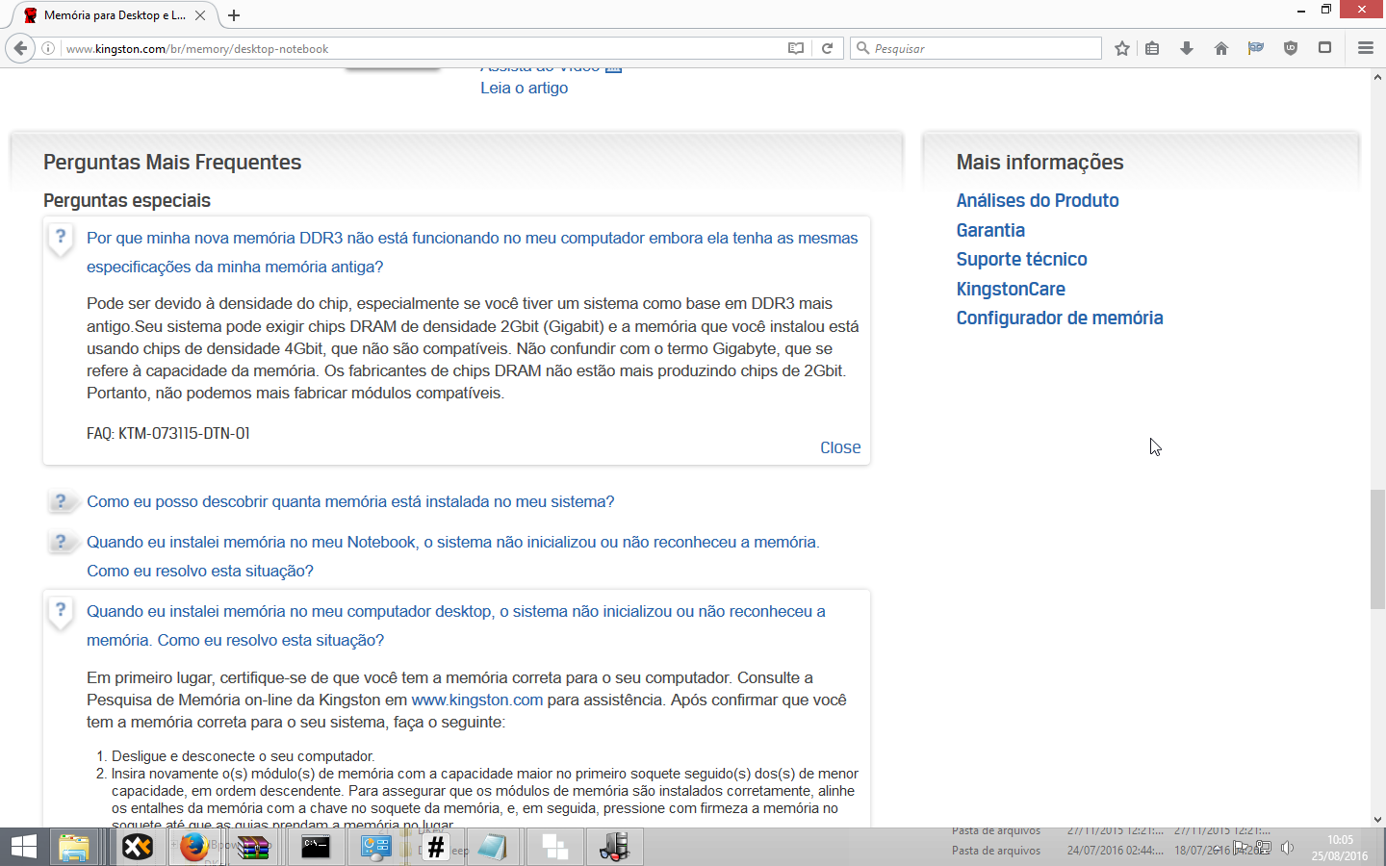Close the DDR3 answer panel
Viewport: 1386px width, 866px height.
840,447
